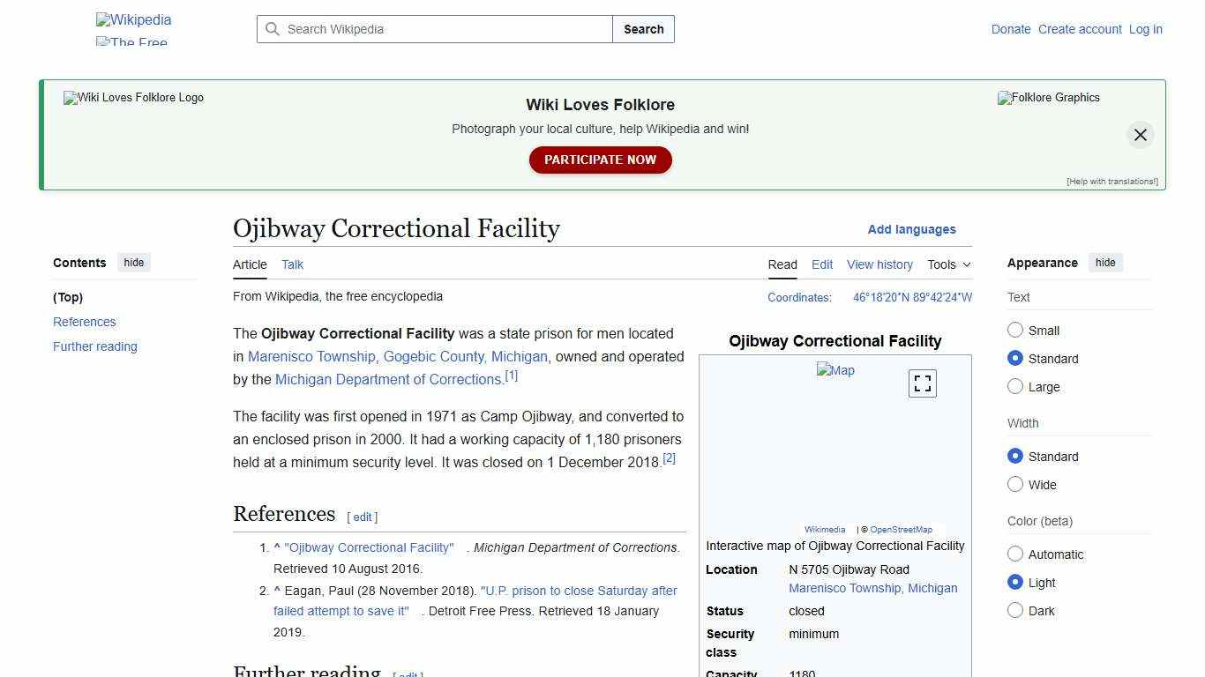Image resolution: width=1205 pixels, height=677 pixels.
Task: Hide the Appearance panel
Action: click(x=1105, y=262)
